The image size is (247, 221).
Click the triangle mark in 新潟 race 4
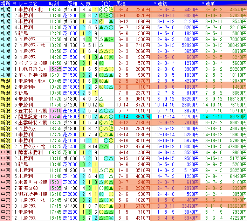101,99
